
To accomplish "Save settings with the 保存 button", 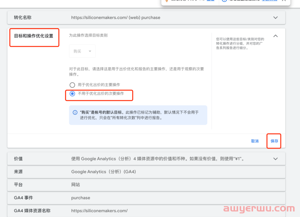I will coord(274,141).
